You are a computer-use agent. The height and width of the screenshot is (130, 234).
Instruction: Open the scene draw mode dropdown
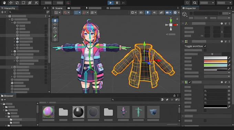pyautogui.click(x=134, y=13)
